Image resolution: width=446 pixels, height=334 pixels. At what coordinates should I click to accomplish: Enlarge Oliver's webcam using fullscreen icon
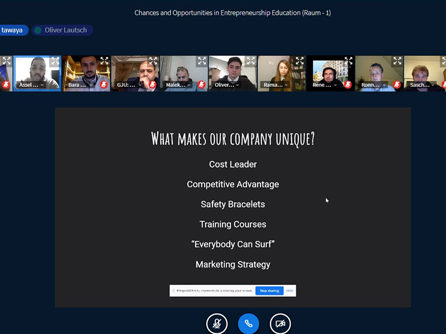[251, 61]
